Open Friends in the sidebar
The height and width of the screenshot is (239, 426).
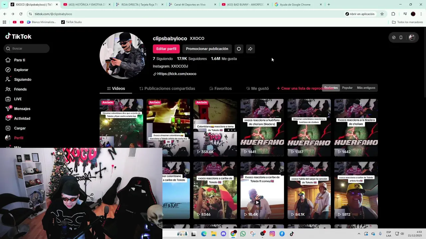coord(20,89)
